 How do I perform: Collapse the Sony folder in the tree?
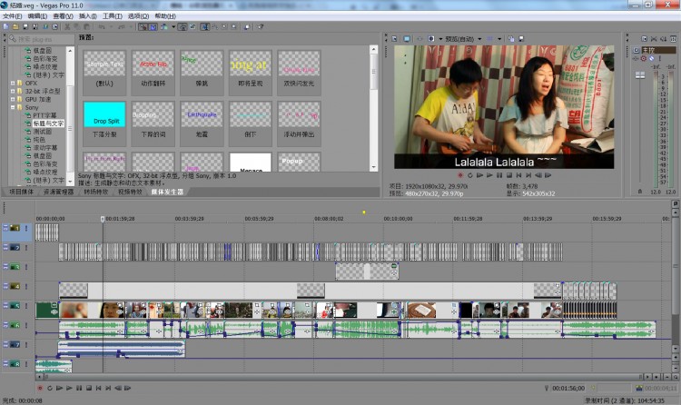coord(13,107)
